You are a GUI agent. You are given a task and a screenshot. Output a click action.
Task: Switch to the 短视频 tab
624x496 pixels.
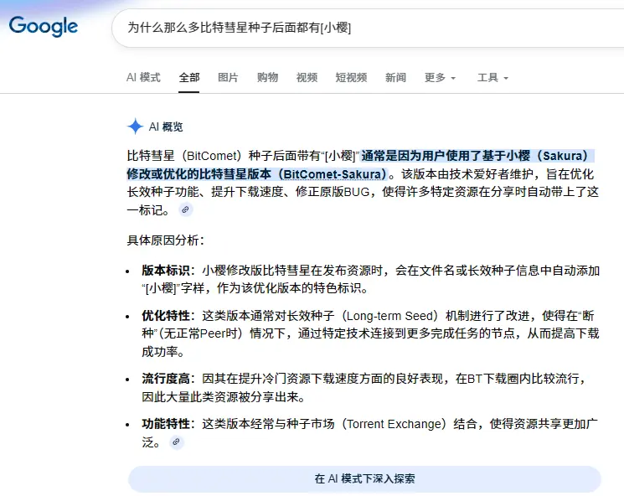351,78
